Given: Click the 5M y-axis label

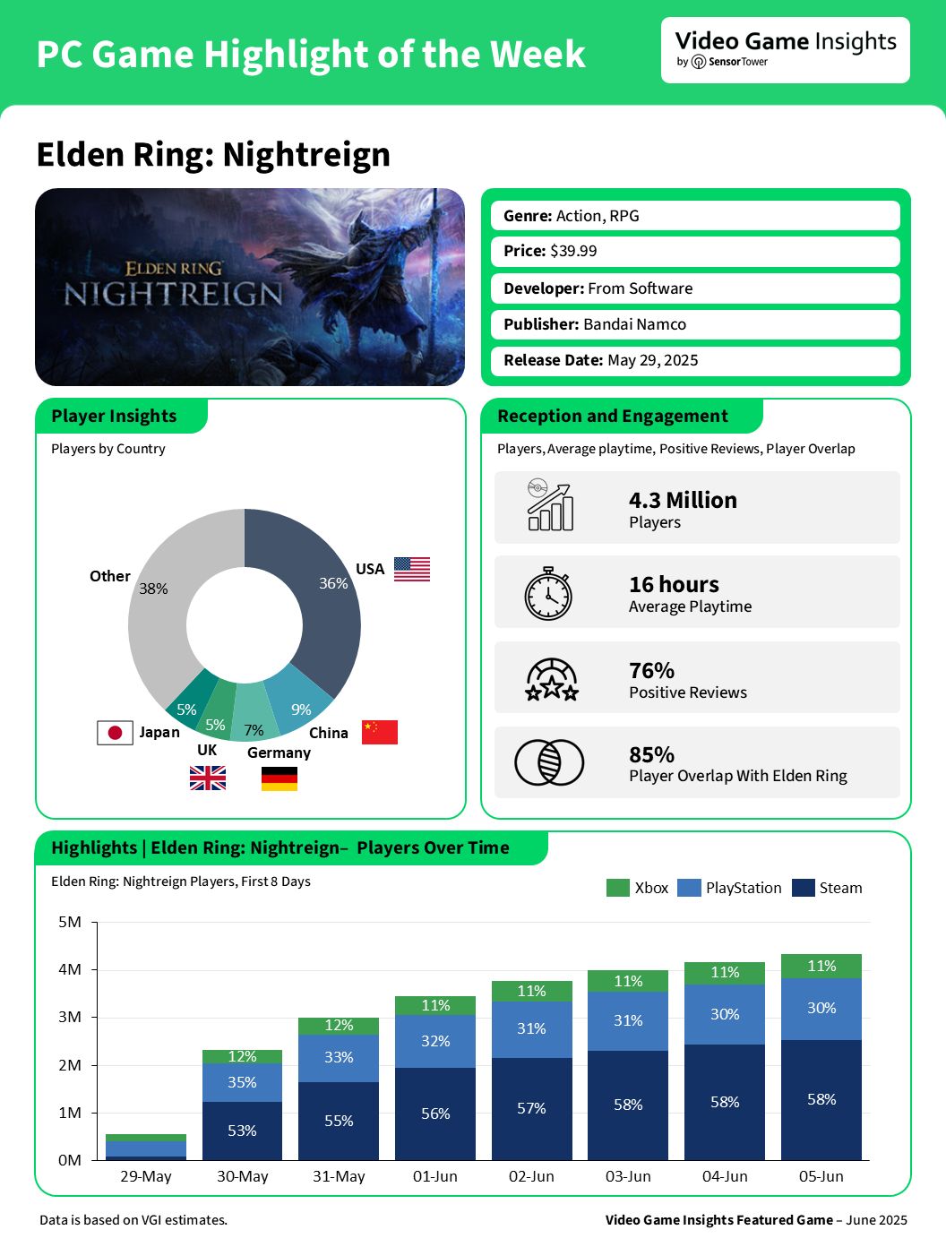Looking at the screenshot, I should point(70,922).
